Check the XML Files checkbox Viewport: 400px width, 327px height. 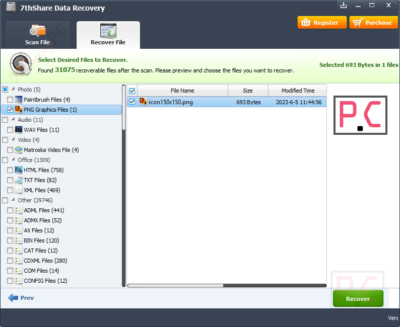10,190
